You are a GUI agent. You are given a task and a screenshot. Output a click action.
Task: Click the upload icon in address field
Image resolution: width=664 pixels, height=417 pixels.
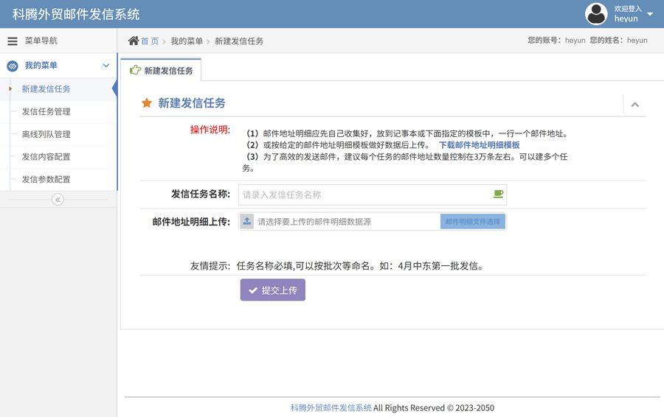coord(247,222)
